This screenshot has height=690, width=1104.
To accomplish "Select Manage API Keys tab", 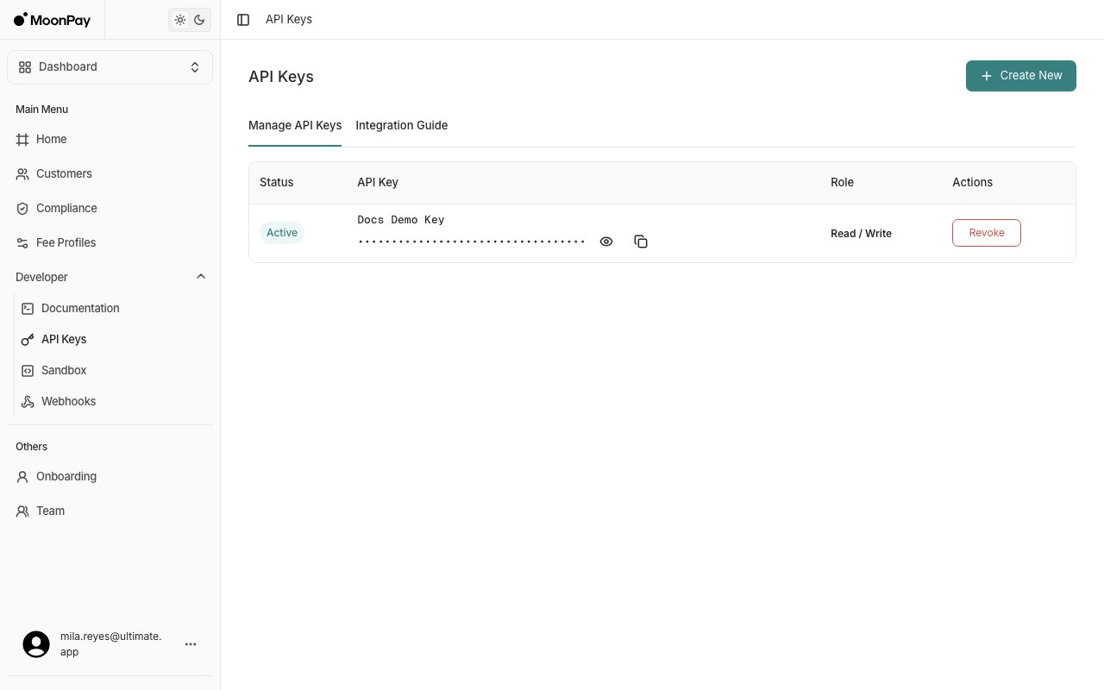I will pos(295,125).
